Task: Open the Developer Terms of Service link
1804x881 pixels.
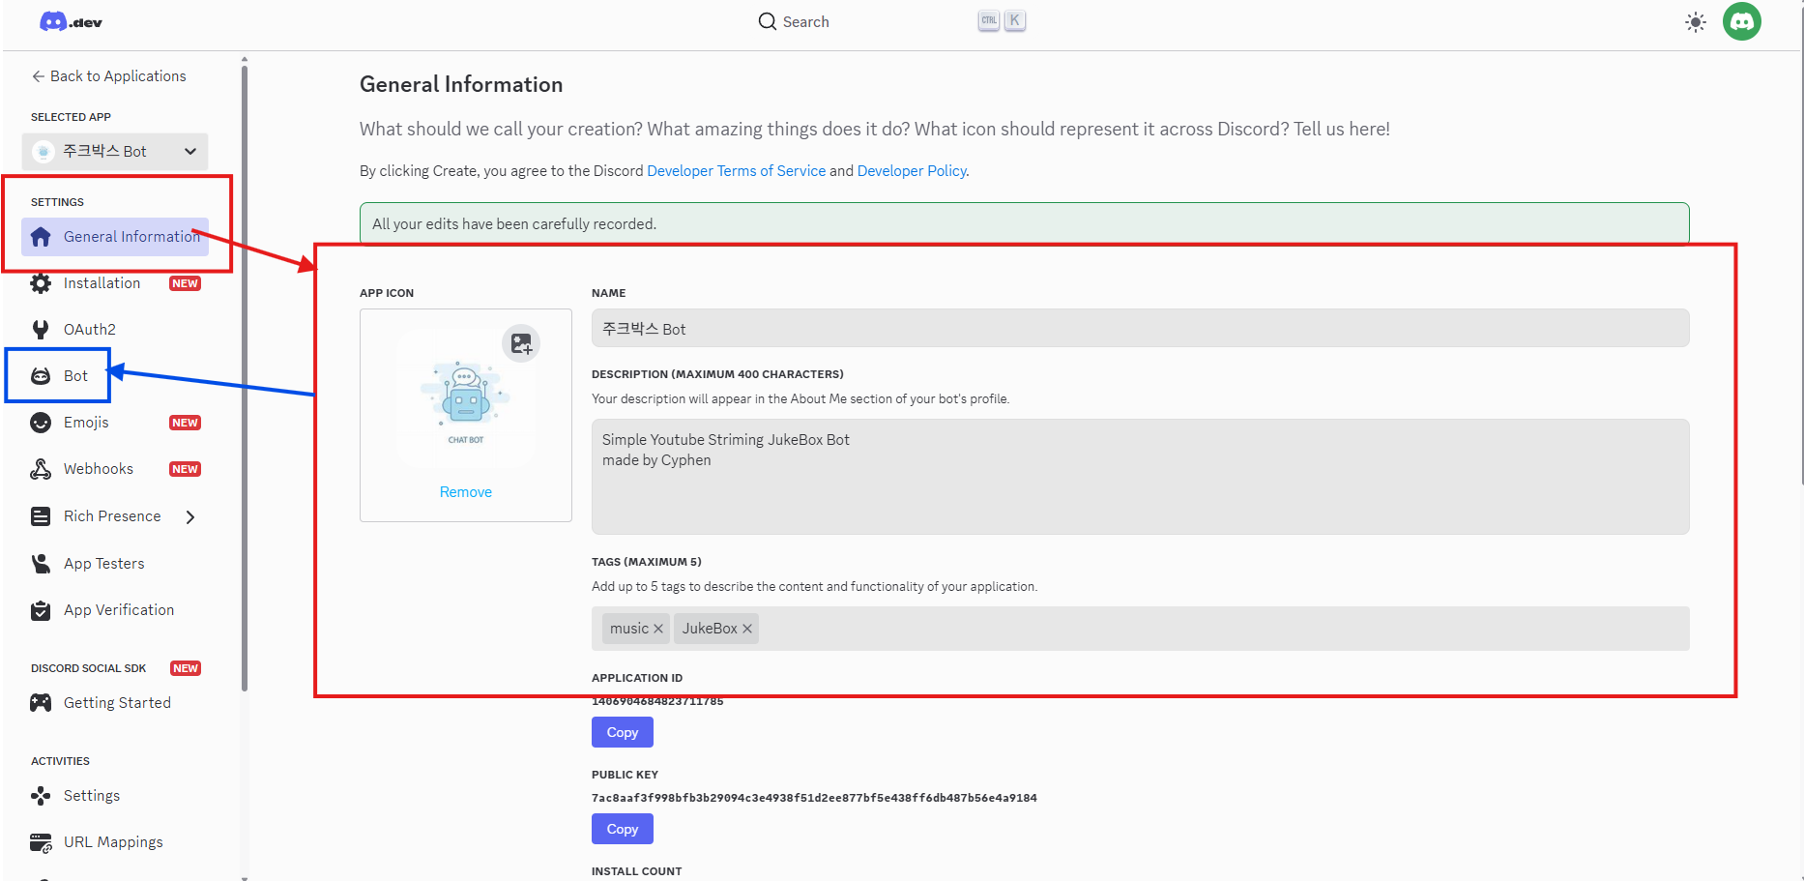Action: point(737,171)
